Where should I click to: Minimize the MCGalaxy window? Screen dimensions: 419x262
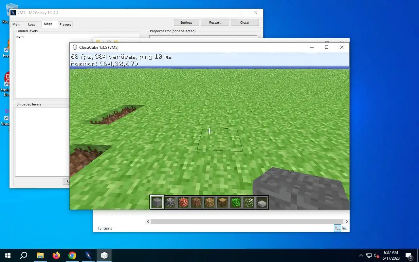[226, 13]
